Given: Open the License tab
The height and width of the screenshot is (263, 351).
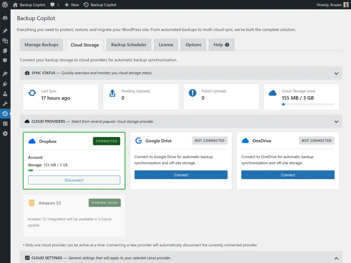Looking at the screenshot, I should pos(166,44).
